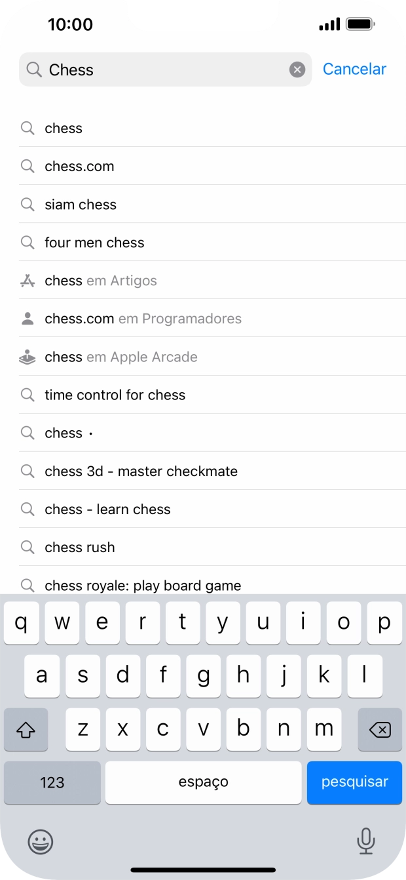Pick time control for chess suggestion

pos(115,395)
